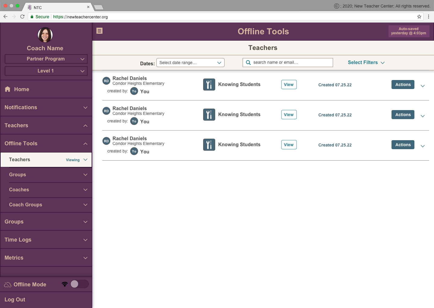
Task: Click the offline cloud icon in sidebar
Action: pos(8,285)
